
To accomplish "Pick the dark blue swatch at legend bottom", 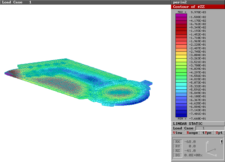I will [181, 115].
